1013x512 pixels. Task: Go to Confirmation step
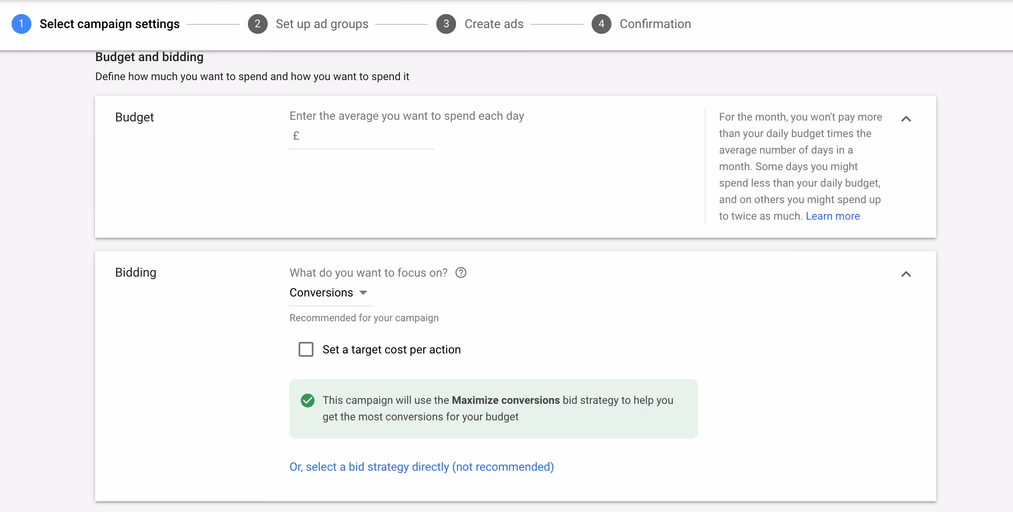click(x=655, y=24)
